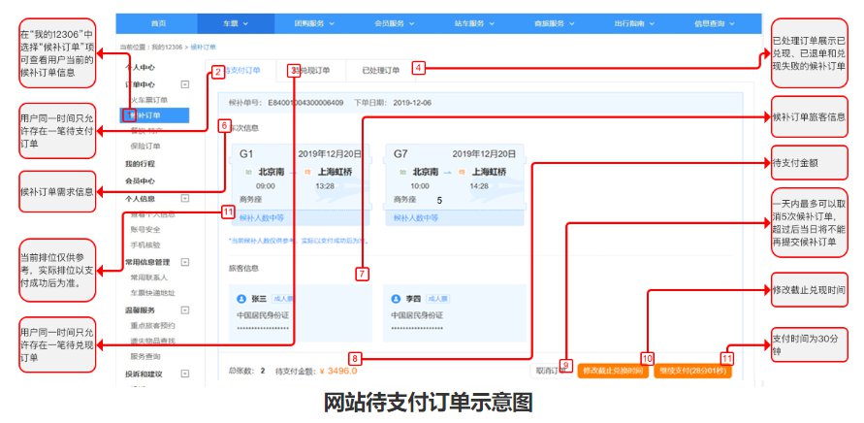This screenshot has width=864, height=423.
Task: Click the orange 修改截止兑换时间 button
Action: (613, 371)
